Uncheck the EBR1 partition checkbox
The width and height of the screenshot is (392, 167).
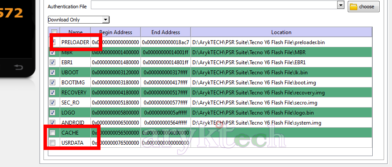(53, 63)
